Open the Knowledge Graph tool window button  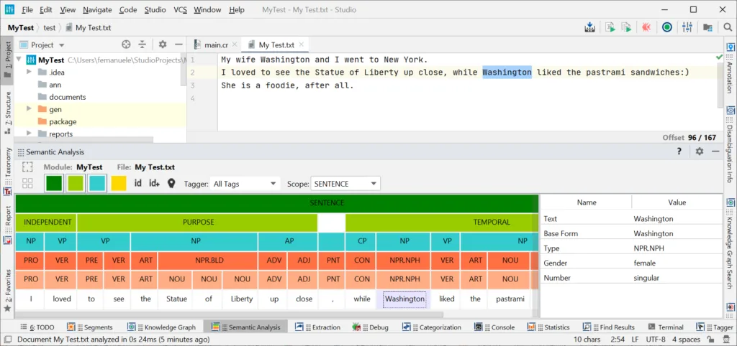(167, 327)
